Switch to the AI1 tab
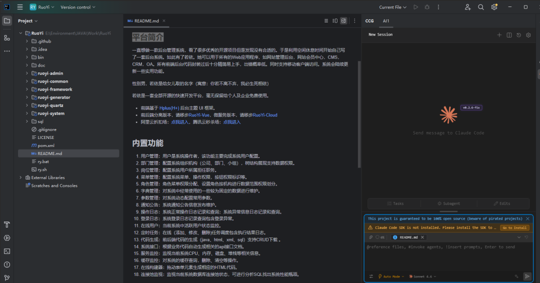The image size is (540, 283). pyautogui.click(x=385, y=20)
